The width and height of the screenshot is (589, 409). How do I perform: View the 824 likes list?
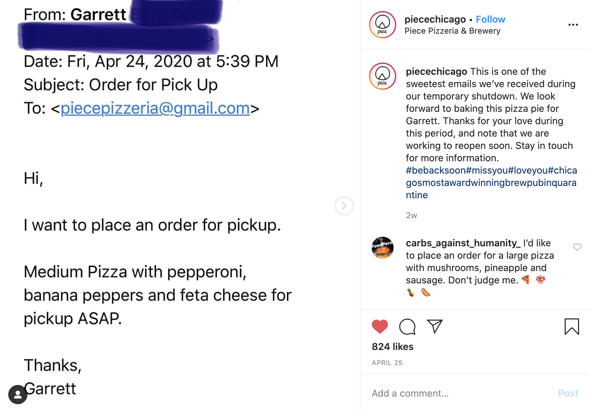click(393, 347)
